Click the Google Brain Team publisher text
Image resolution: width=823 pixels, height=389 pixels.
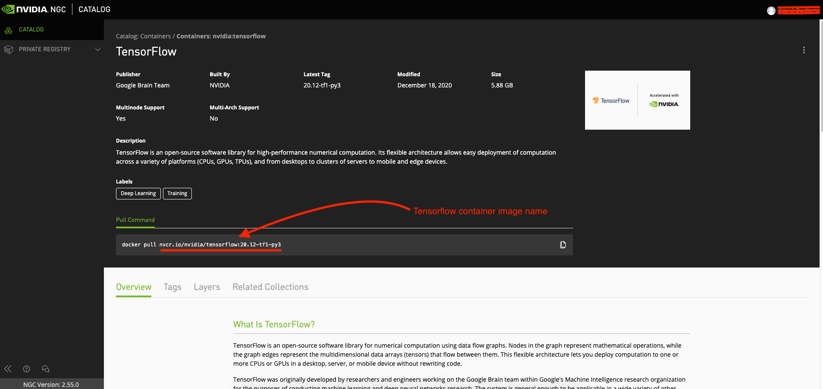[x=143, y=85]
